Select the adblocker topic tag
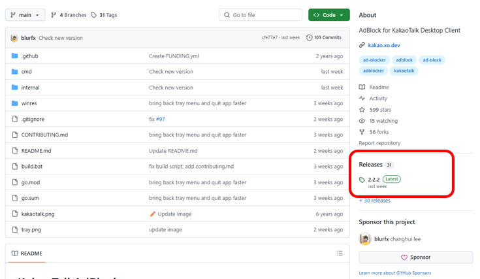480x279 pixels. (373, 71)
